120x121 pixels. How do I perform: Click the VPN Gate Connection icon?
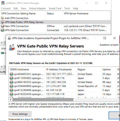2,30
